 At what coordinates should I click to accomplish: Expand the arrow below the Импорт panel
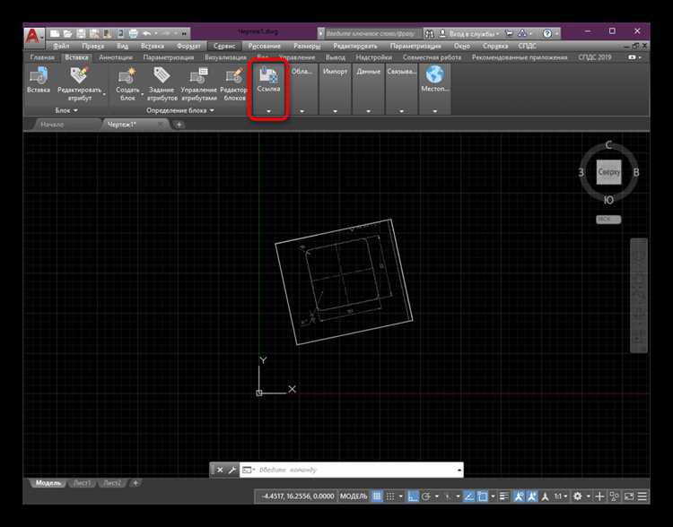click(336, 111)
